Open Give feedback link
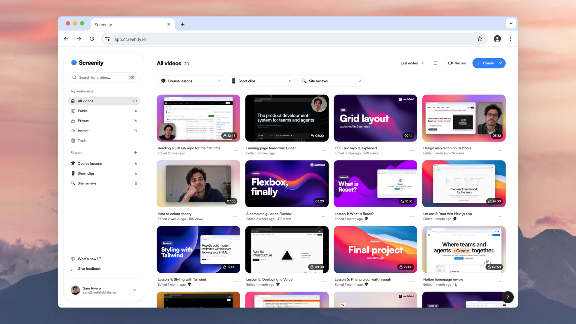This screenshot has height=324, width=576. 86,269
